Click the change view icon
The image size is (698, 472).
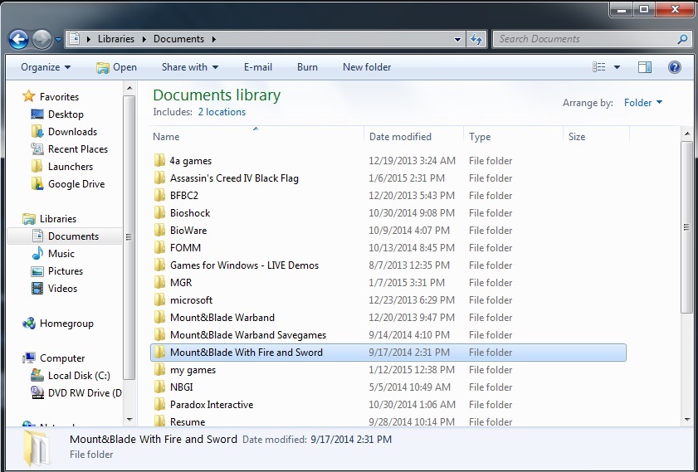pyautogui.click(x=598, y=67)
